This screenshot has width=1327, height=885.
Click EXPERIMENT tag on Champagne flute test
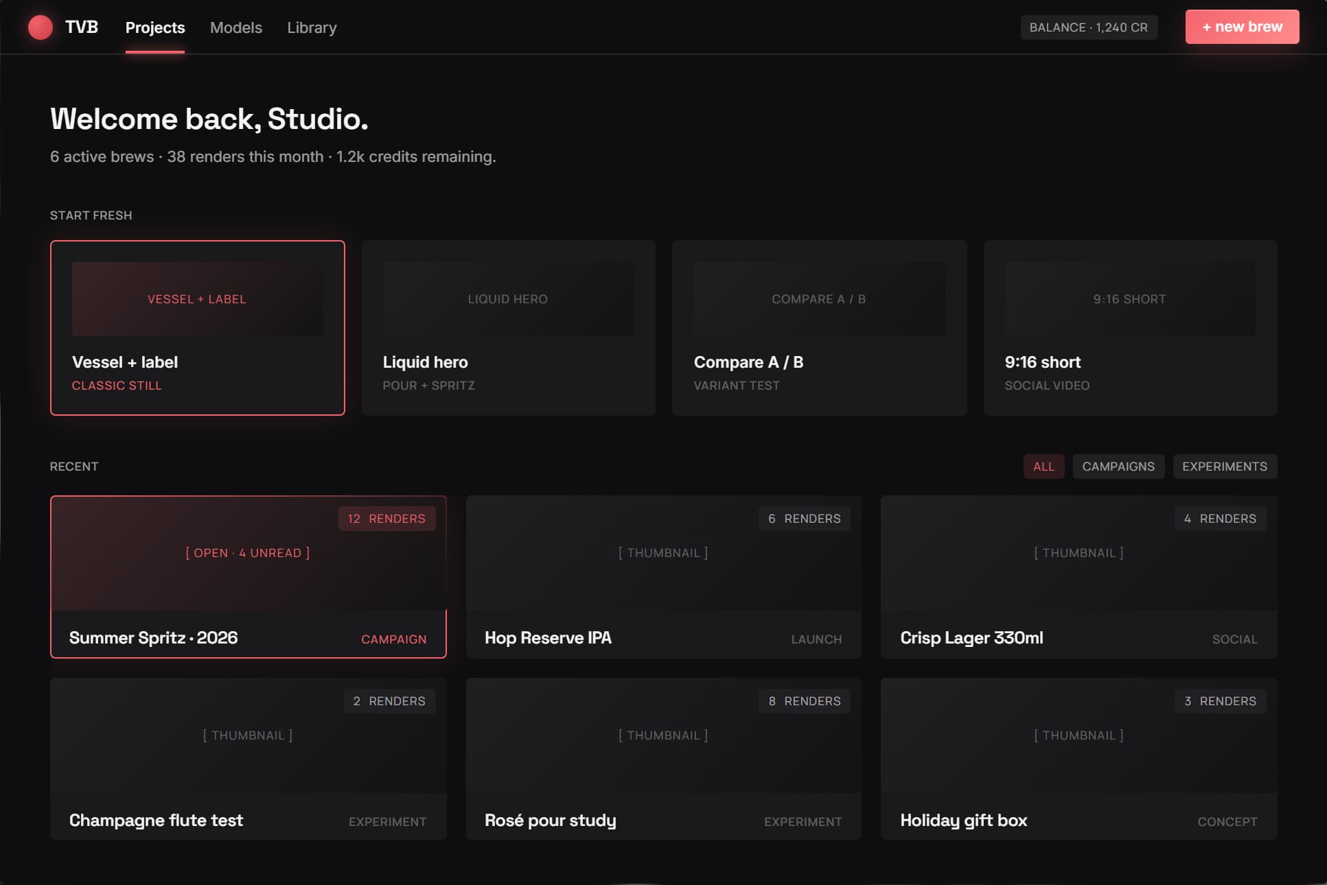(387, 822)
